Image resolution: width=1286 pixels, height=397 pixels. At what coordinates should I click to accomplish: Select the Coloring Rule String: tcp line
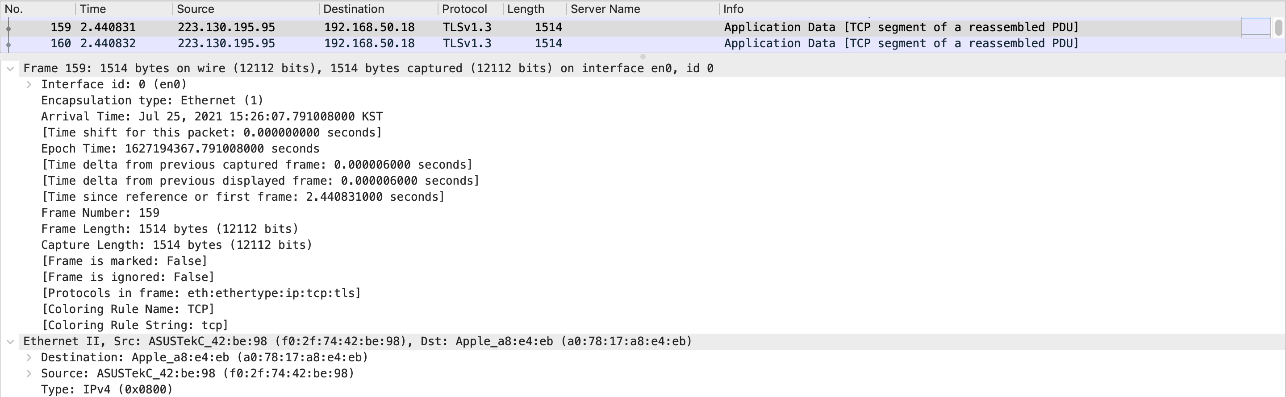(135, 325)
